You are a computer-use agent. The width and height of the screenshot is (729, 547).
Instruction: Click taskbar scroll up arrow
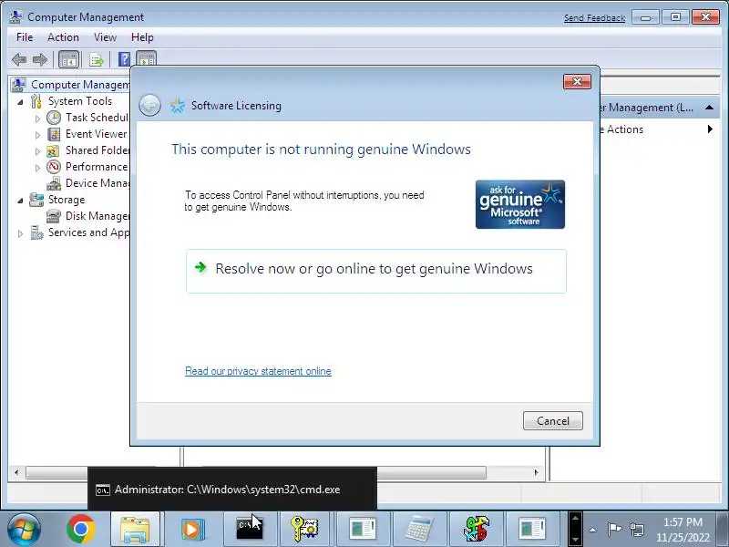pyautogui.click(x=575, y=518)
